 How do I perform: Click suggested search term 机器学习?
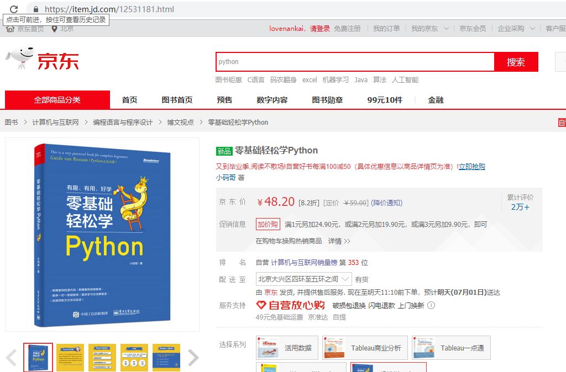tap(336, 79)
